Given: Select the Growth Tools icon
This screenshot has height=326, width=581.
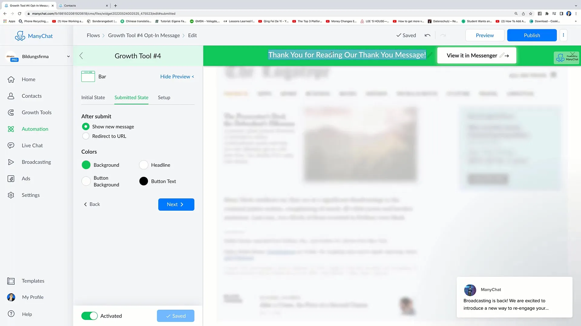Looking at the screenshot, I should (10, 112).
